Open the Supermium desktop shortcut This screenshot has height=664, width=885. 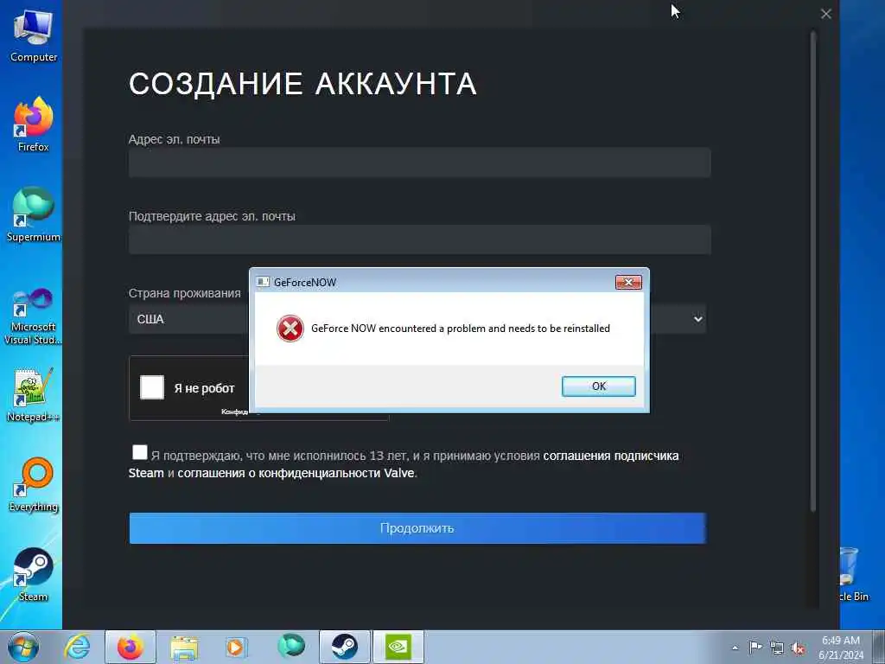[x=34, y=214]
